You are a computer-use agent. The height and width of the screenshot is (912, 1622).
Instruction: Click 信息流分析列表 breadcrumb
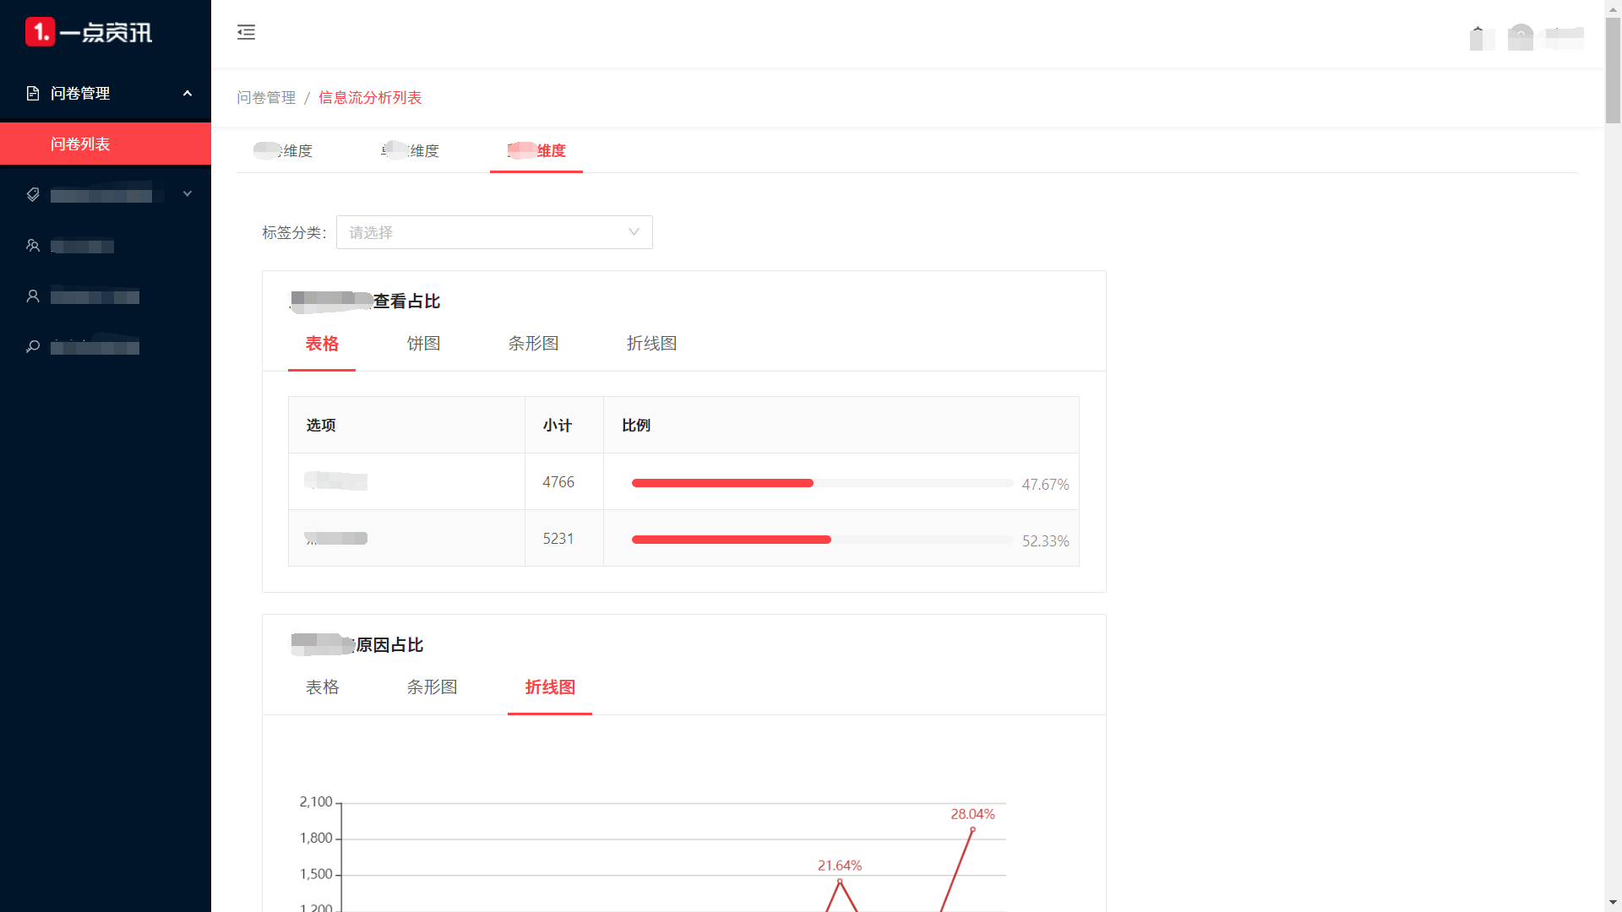370,98
